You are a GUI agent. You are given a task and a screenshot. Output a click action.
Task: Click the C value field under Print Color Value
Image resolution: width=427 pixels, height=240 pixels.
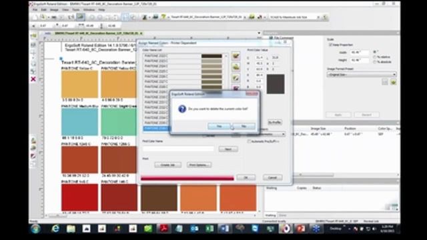[x=259, y=58]
